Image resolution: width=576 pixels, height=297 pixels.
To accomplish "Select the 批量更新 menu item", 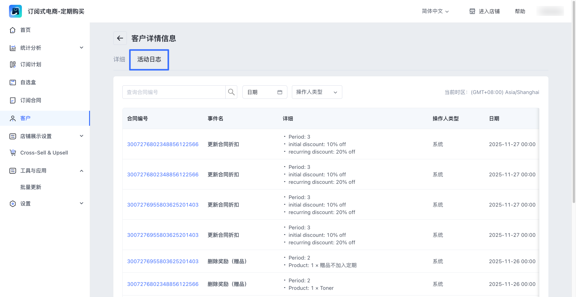I will pyautogui.click(x=31, y=187).
